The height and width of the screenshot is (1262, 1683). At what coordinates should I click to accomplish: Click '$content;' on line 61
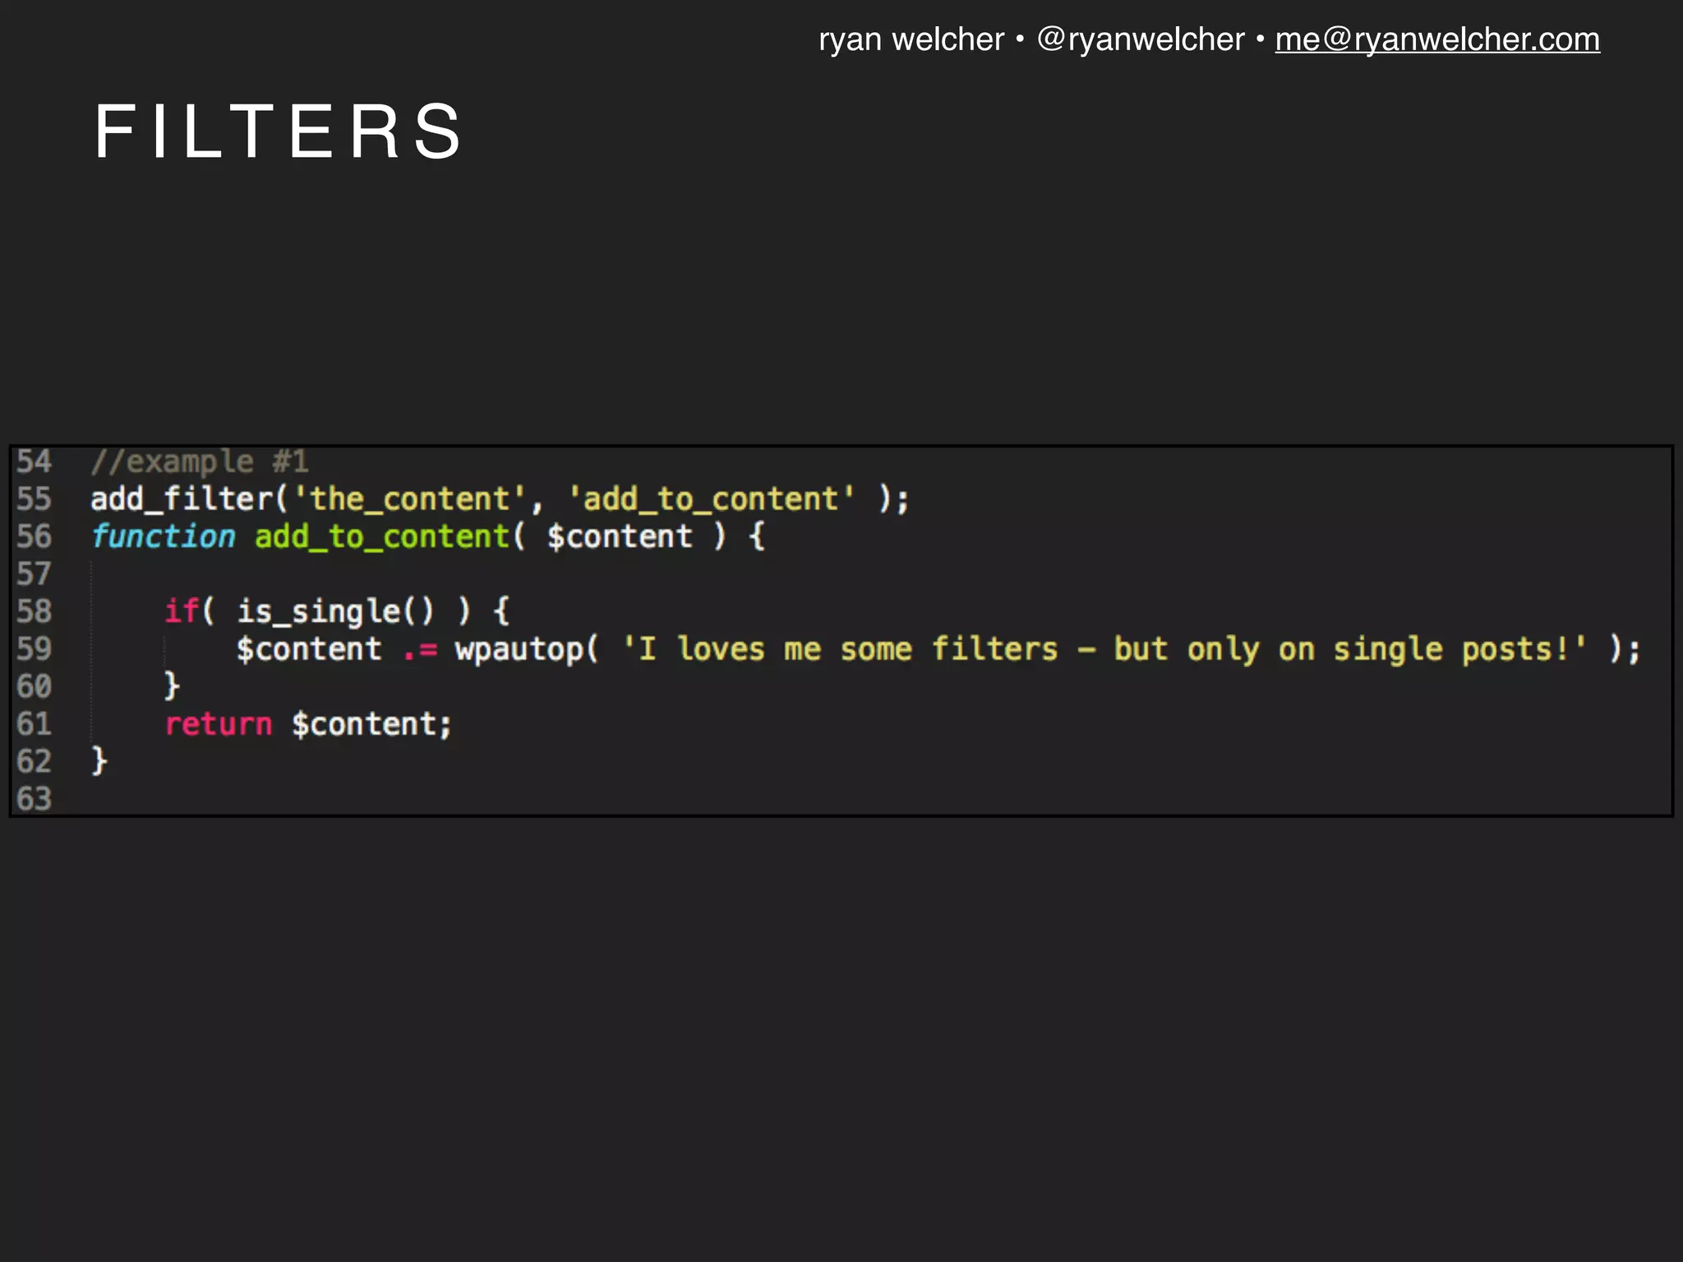click(372, 724)
